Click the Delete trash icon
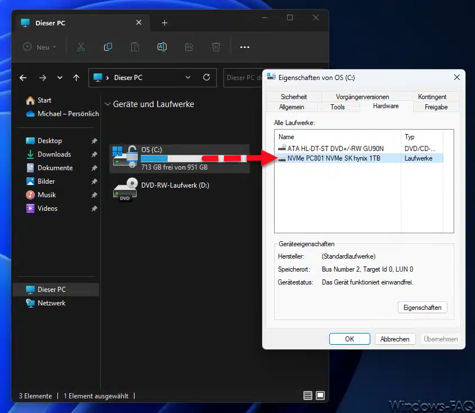The width and height of the screenshot is (475, 413). (216, 47)
